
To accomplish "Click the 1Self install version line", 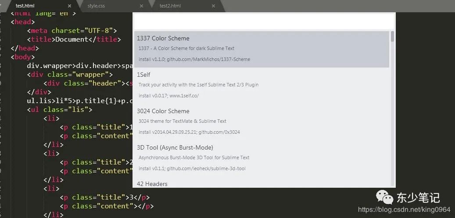I will [169, 96].
